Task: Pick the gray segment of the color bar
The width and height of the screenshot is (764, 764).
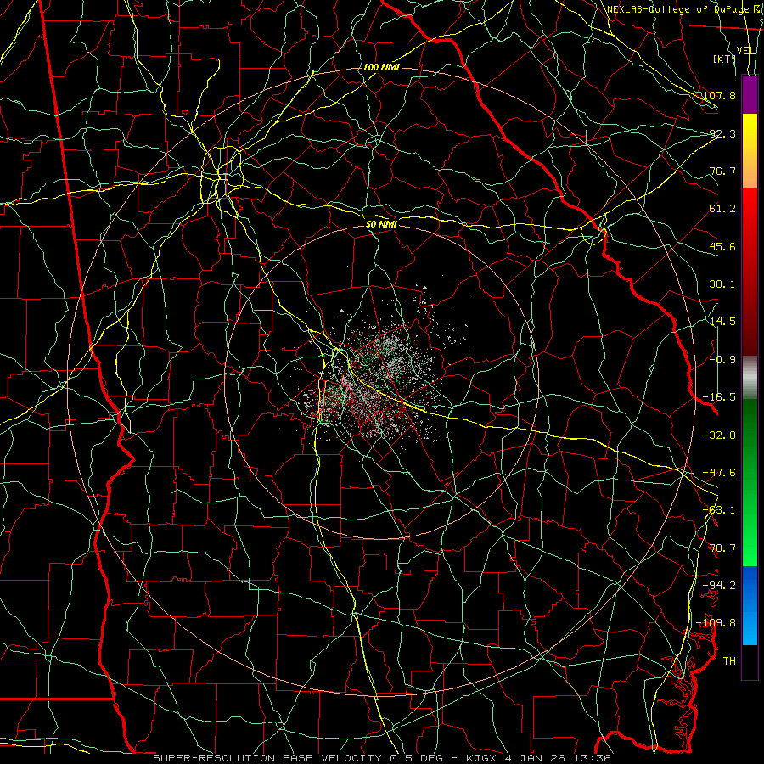Action: (x=750, y=378)
